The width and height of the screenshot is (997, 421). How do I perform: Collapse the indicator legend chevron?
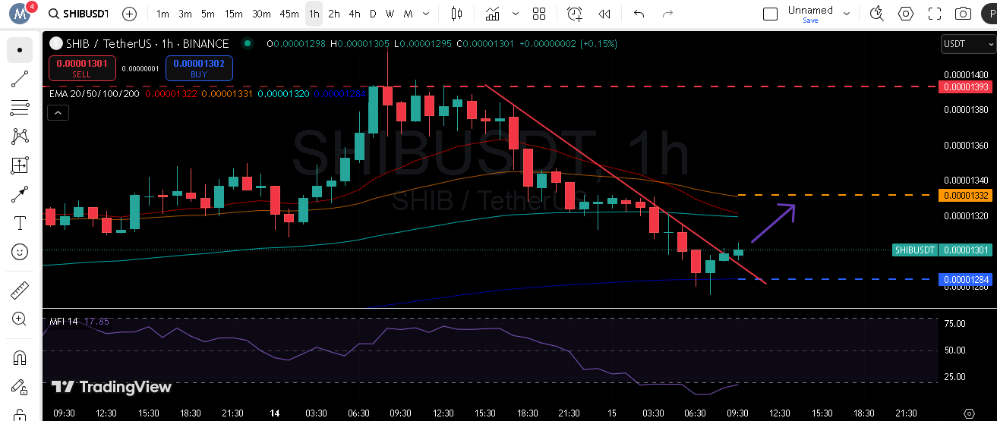58,113
